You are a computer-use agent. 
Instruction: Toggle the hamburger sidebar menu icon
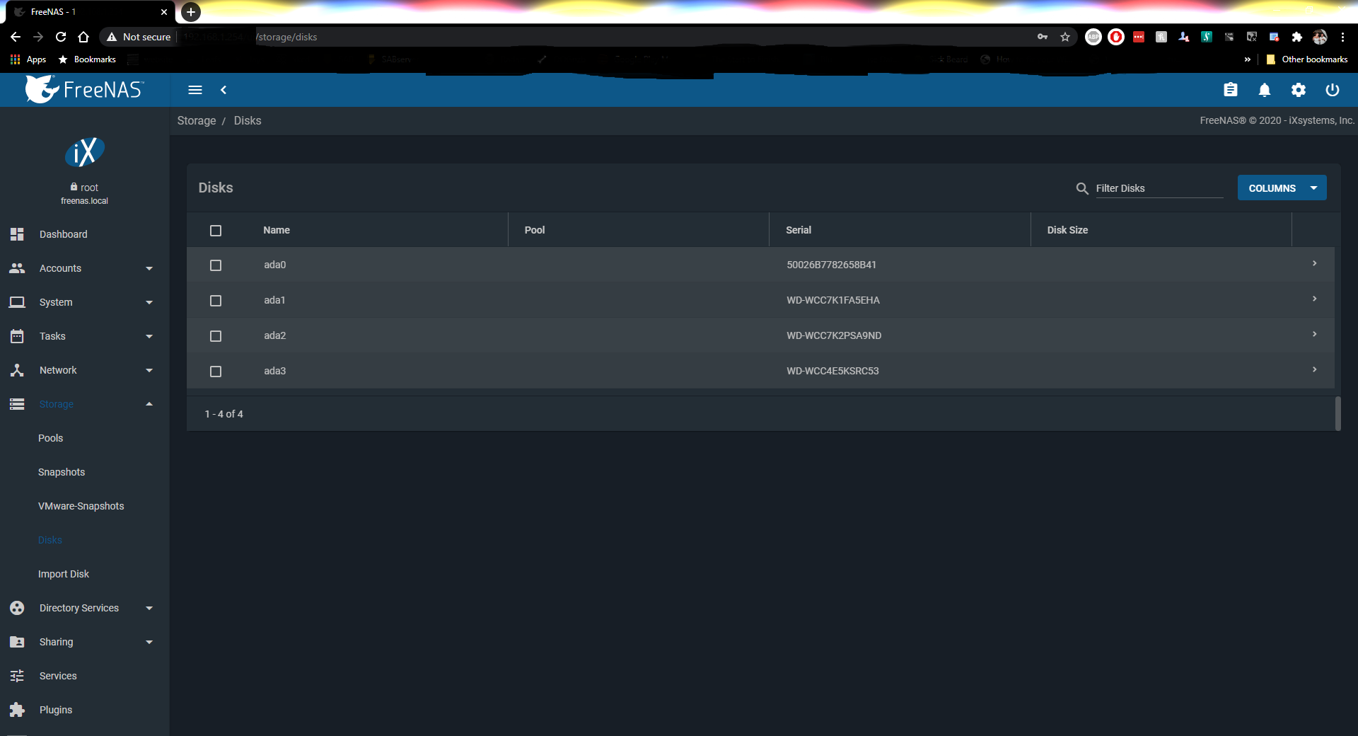(x=195, y=90)
